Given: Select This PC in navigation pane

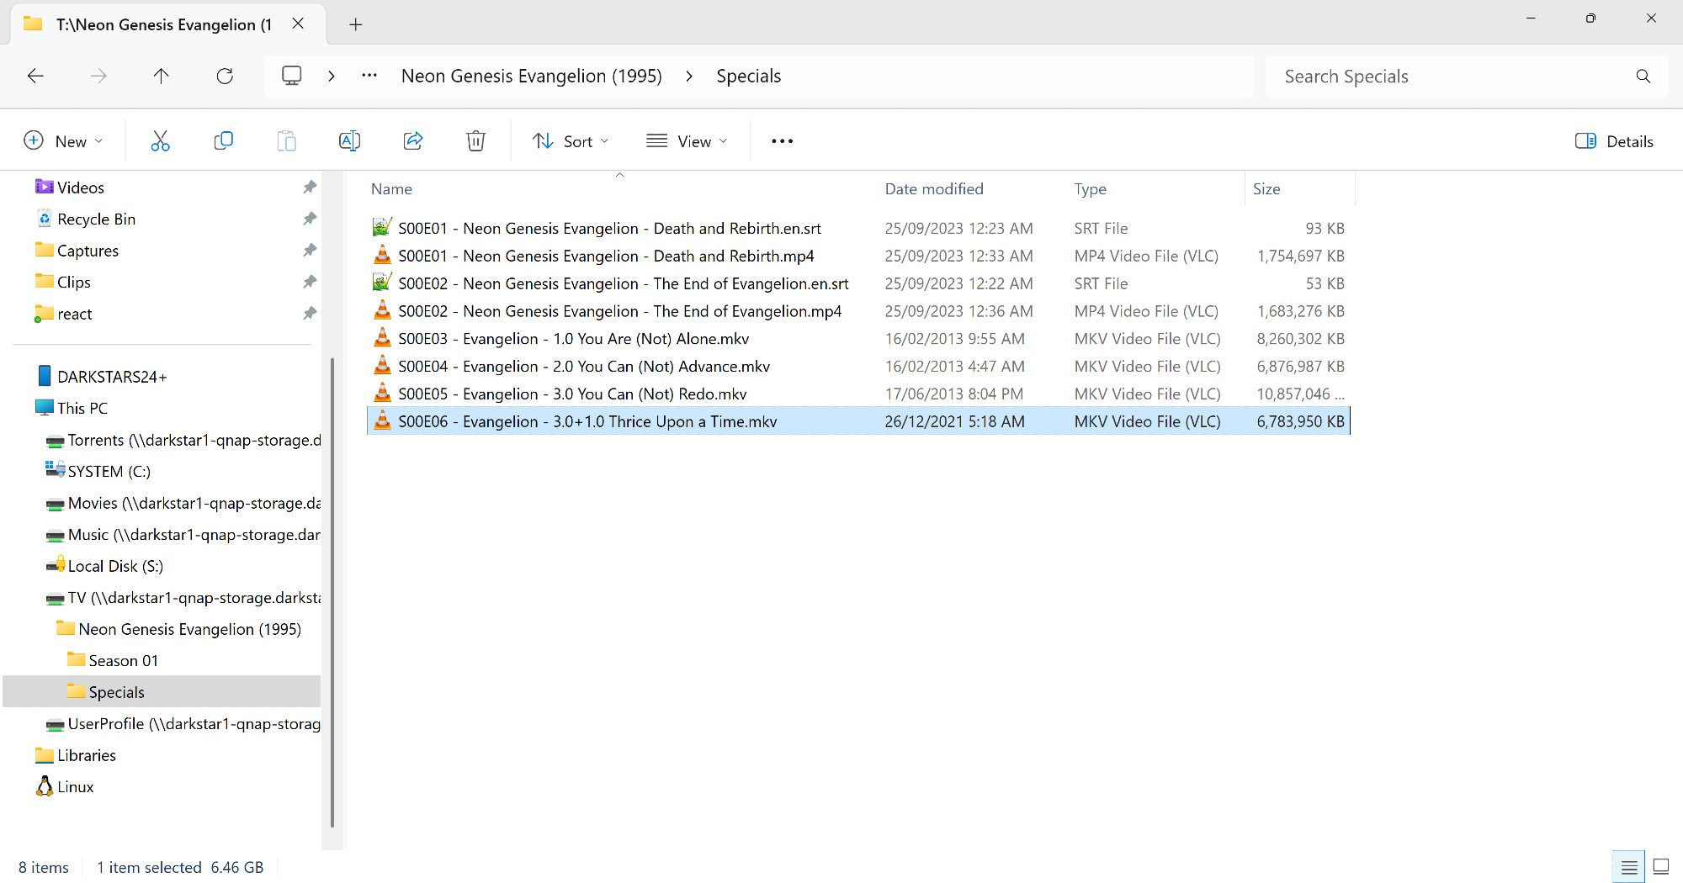Looking at the screenshot, I should tap(82, 408).
